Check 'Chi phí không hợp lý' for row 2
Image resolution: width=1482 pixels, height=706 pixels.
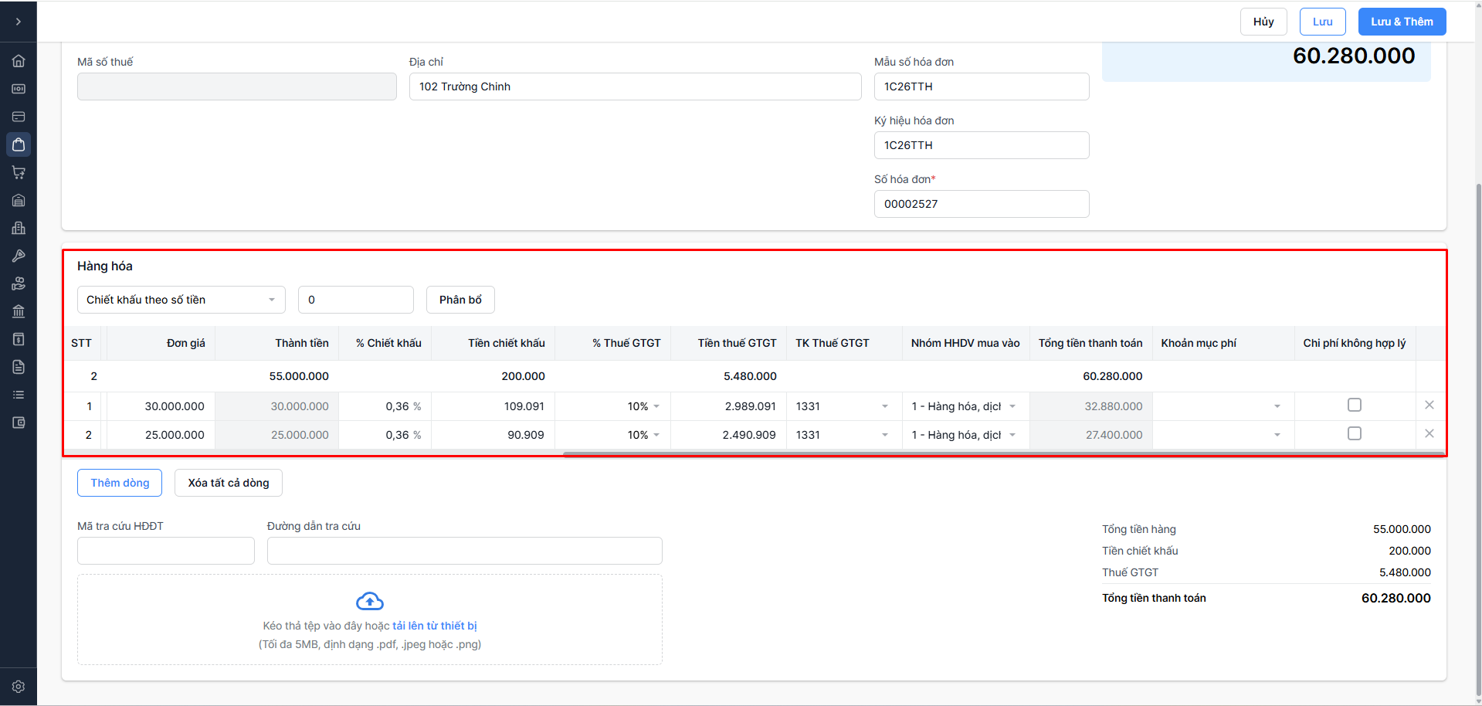coord(1355,433)
